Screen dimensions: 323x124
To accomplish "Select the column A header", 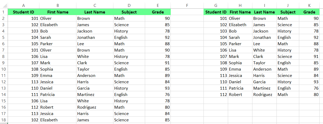I will click(24, 5).
